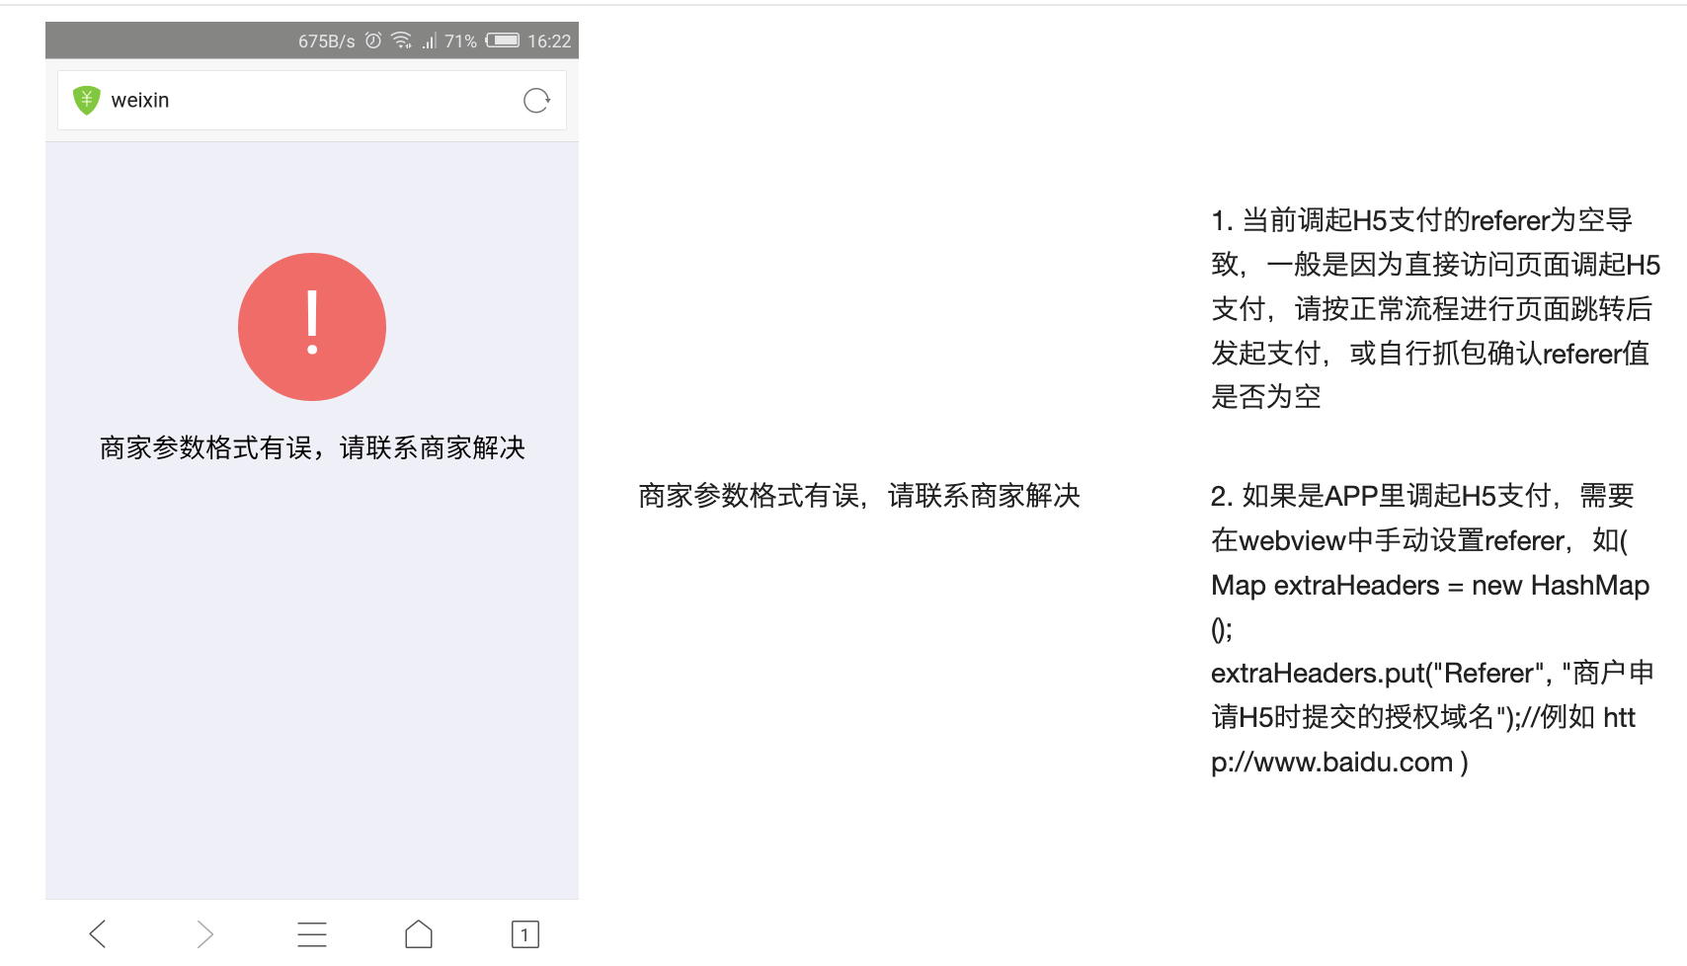Click the green yen shield icon

point(87,100)
